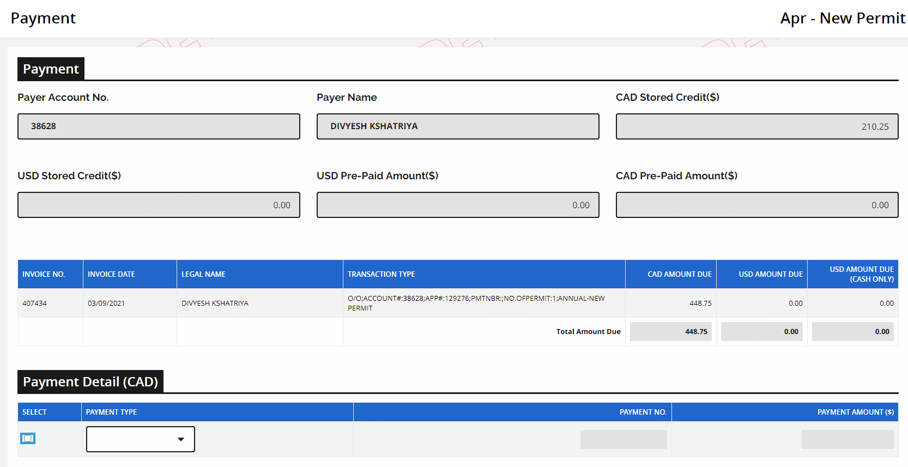
Task: Click the USD Pre-Paid Amount field
Action: 458,205
